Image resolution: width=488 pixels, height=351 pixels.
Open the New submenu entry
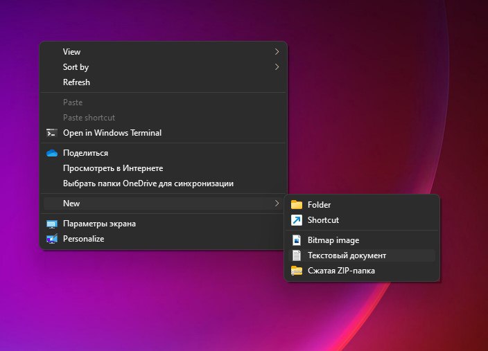164,204
